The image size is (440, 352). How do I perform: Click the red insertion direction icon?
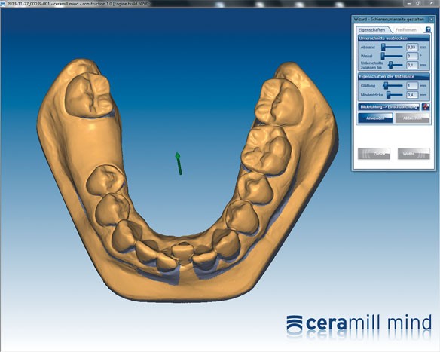pos(426,107)
